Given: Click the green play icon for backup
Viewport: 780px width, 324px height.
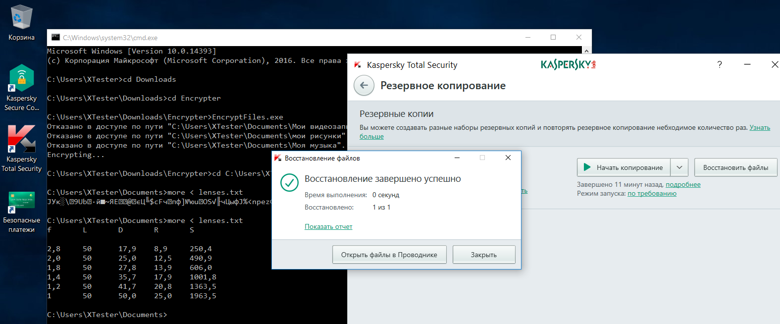Looking at the screenshot, I should pos(587,167).
